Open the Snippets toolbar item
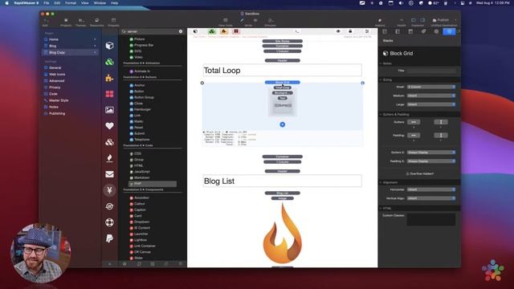 tap(113, 22)
